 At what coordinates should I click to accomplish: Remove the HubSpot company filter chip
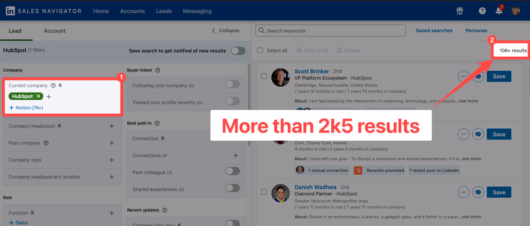click(x=38, y=96)
